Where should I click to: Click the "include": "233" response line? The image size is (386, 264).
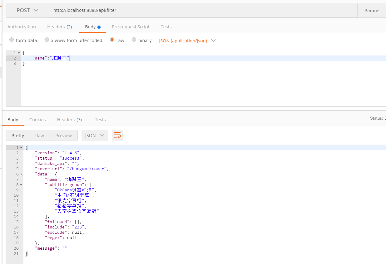coord(66,227)
